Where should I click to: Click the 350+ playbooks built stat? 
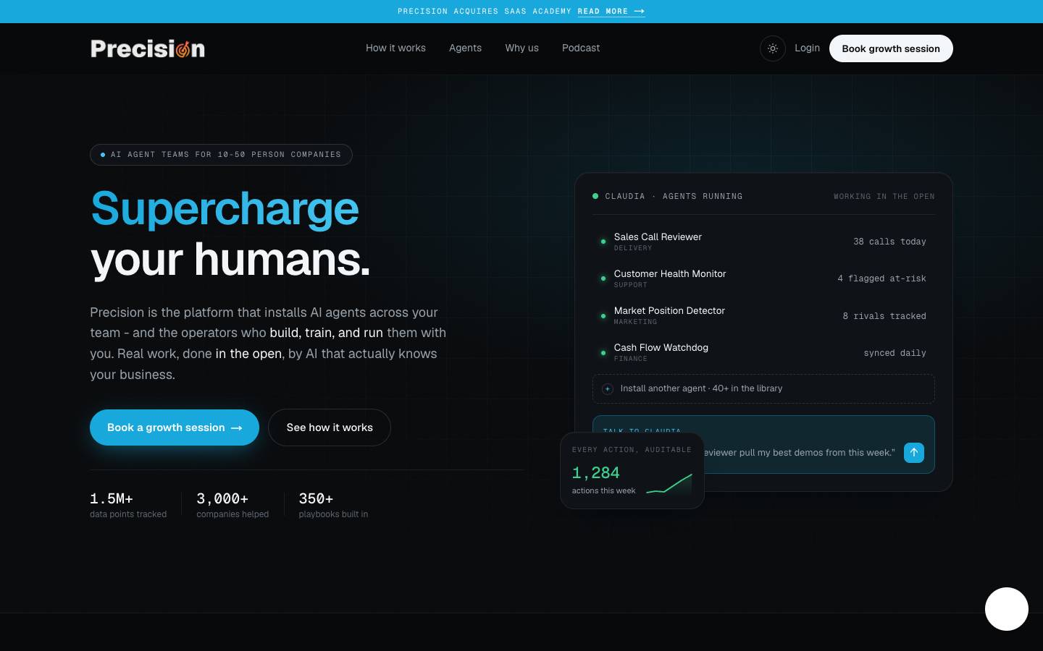click(x=333, y=505)
